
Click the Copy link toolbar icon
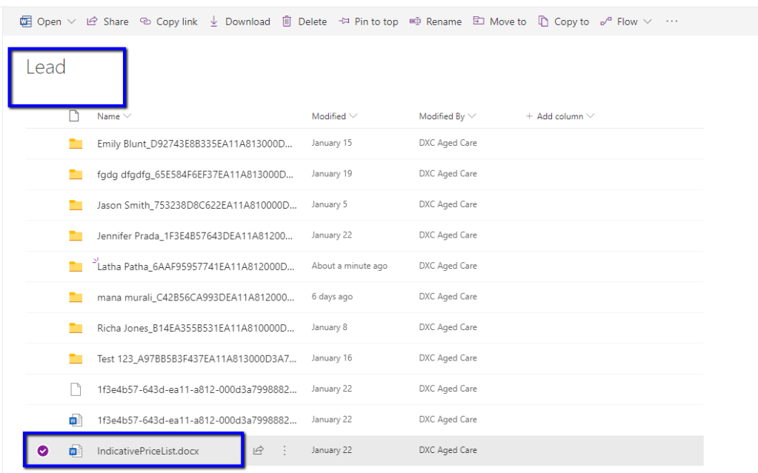click(145, 21)
